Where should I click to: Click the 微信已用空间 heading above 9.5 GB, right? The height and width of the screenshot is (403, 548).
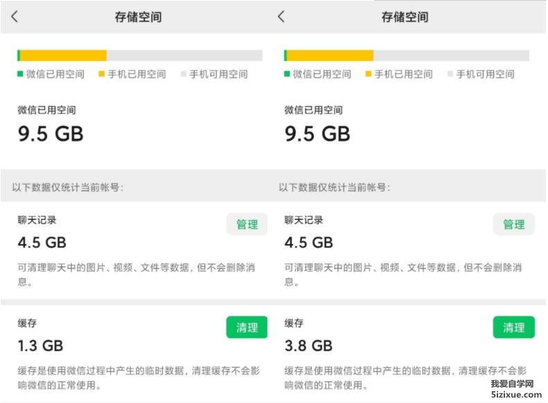pos(314,110)
